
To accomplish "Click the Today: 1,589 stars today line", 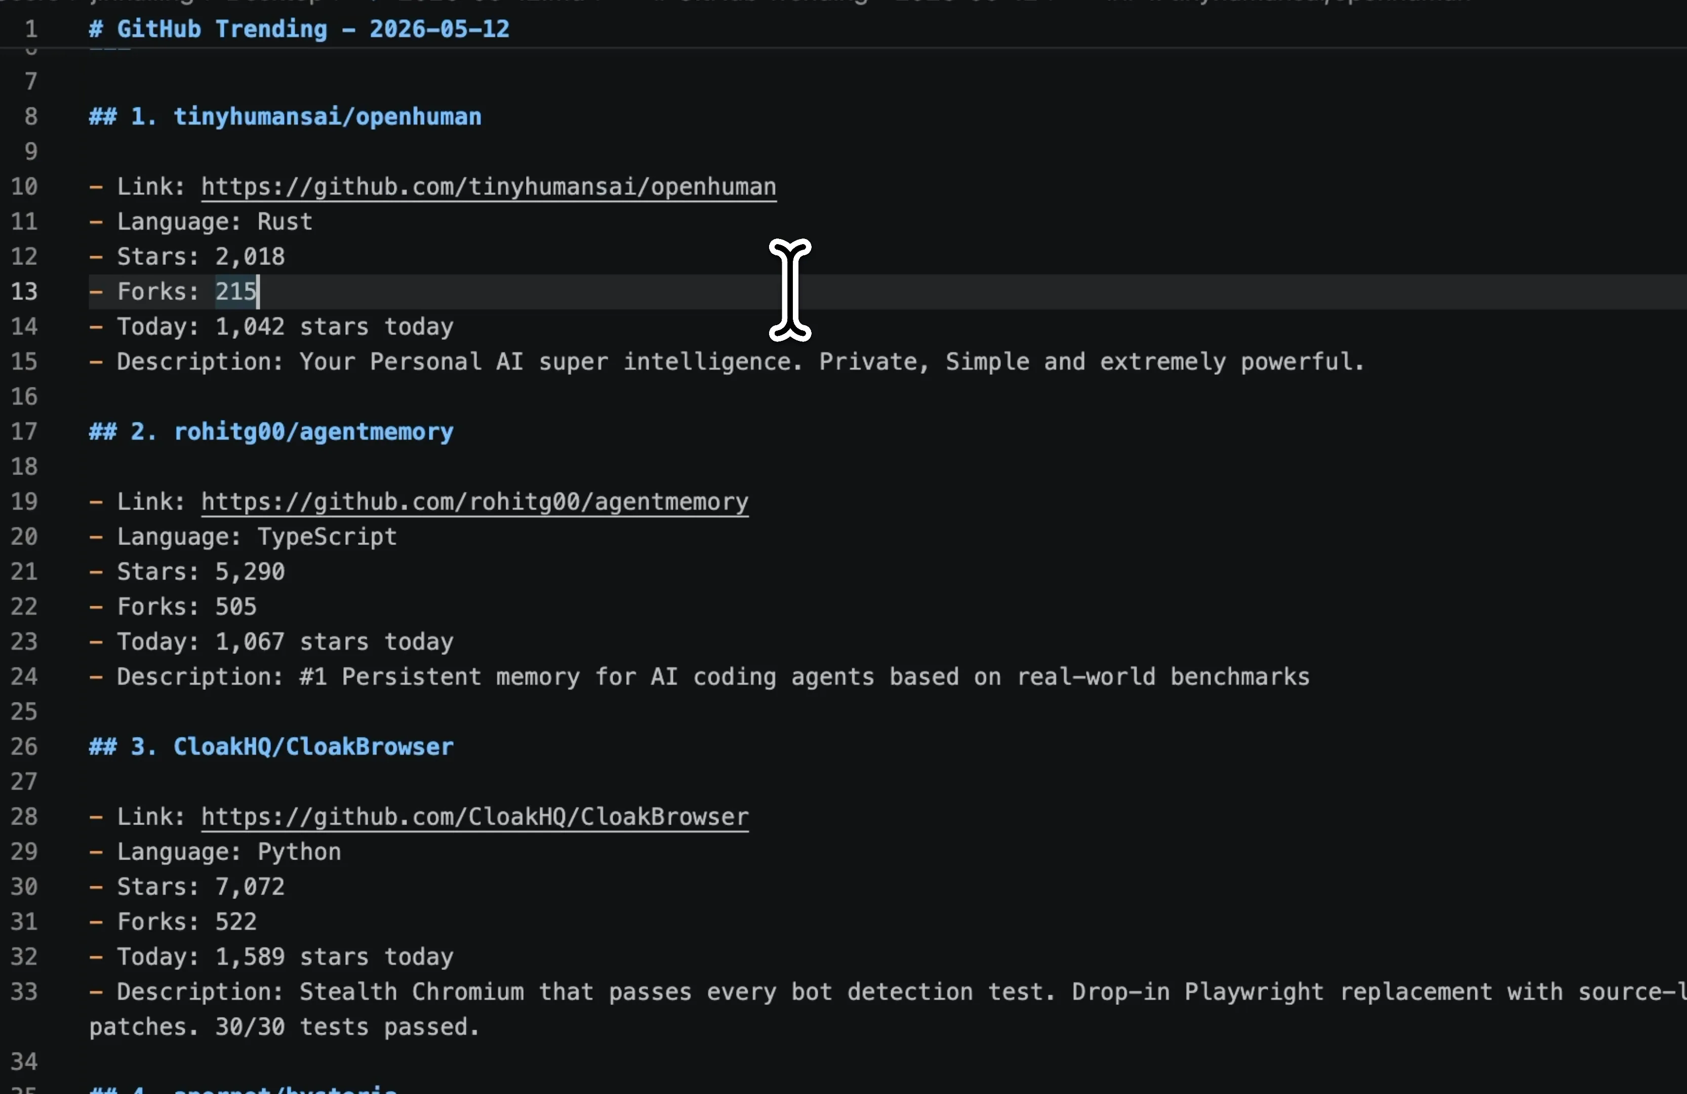I will pos(271,957).
